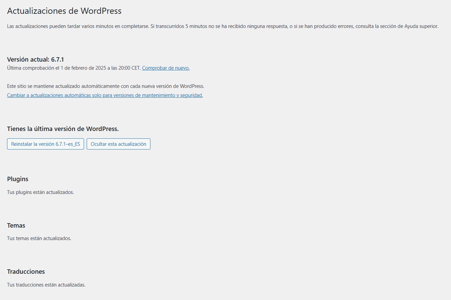The image size is (451, 300).
Task: Click 'Ocultar esta actualización' button
Action: pos(118,144)
